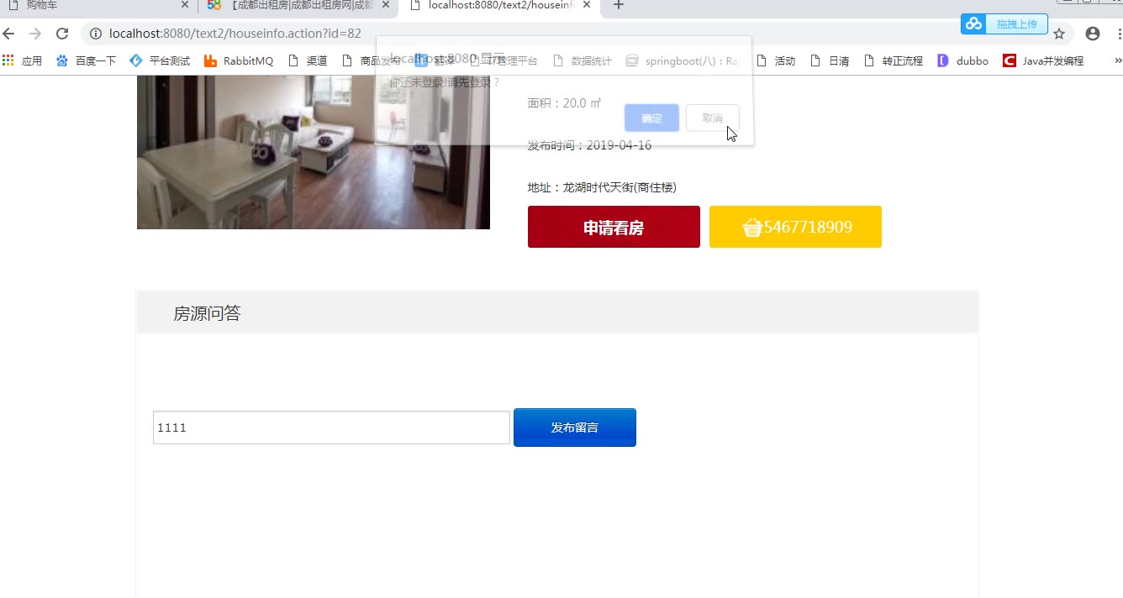Open the 转正流程 bookmark
This screenshot has height=598, width=1123.
pyautogui.click(x=894, y=60)
